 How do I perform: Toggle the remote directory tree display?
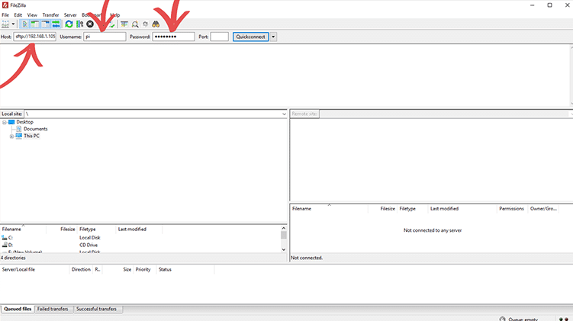pos(45,24)
